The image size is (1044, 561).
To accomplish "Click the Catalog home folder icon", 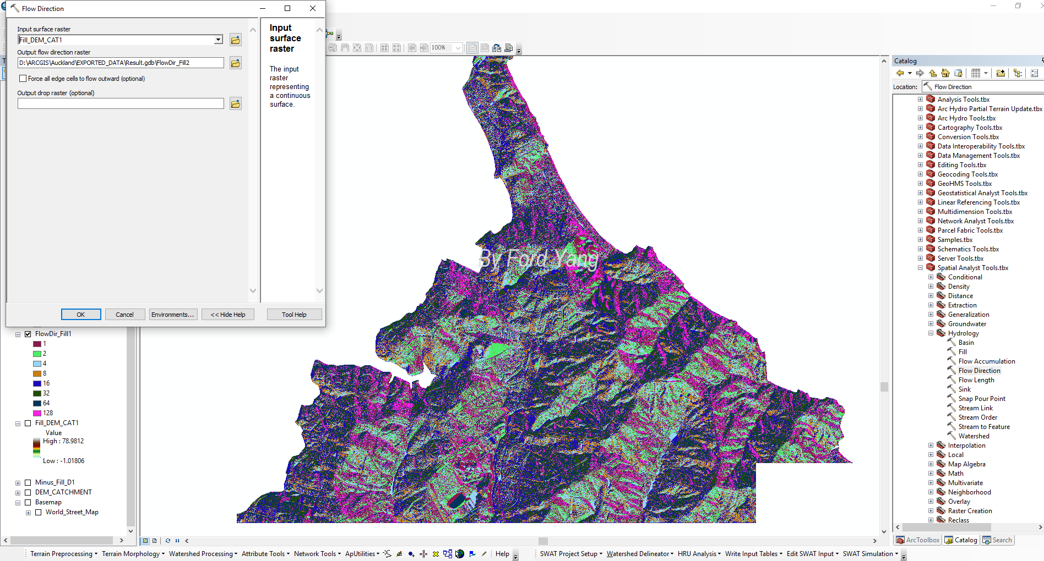I will pos(945,73).
